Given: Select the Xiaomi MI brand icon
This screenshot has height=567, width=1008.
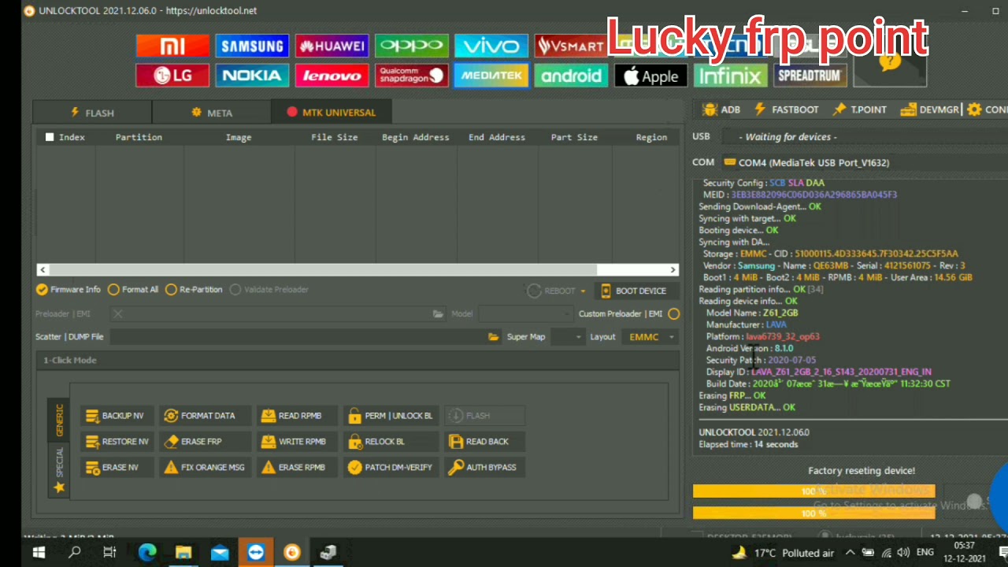Looking at the screenshot, I should pyautogui.click(x=172, y=46).
